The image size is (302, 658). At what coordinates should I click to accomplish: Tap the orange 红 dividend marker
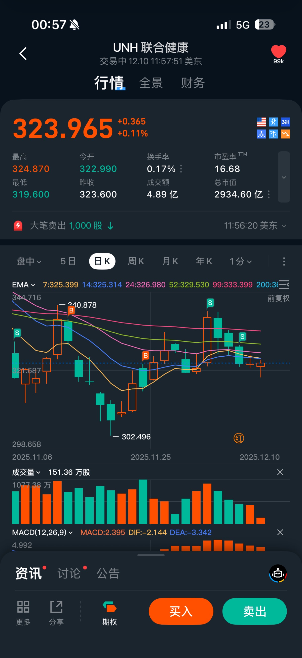tap(239, 438)
